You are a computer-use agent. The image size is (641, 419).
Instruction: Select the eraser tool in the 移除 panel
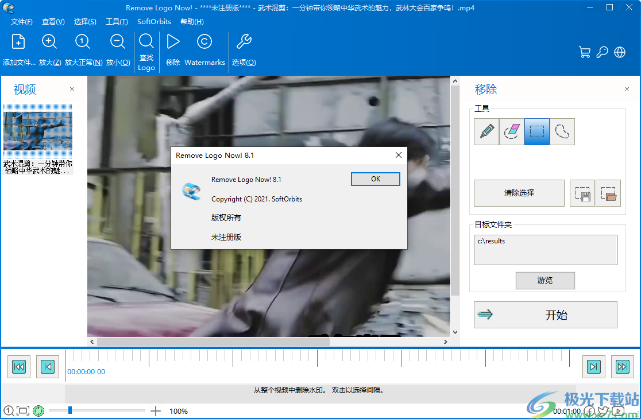(511, 131)
